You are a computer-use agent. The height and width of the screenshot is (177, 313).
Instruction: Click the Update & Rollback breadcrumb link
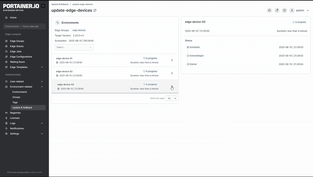click(60, 4)
